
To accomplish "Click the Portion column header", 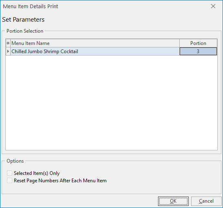I will 198,43.
